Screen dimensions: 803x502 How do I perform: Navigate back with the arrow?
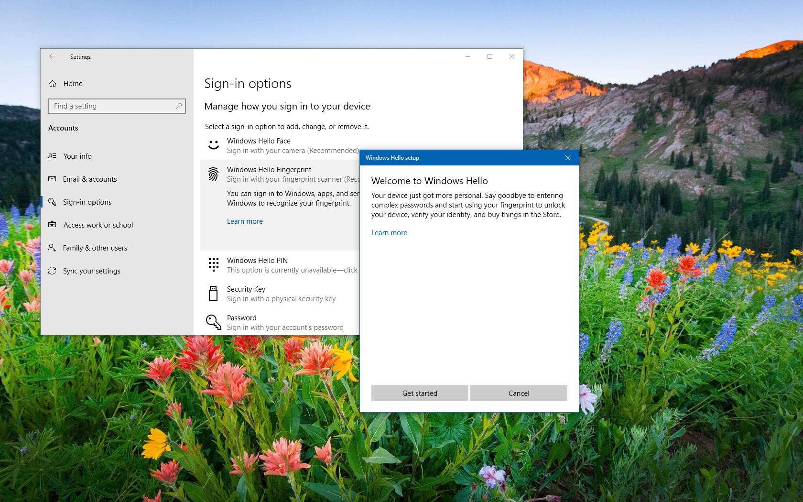click(x=52, y=56)
